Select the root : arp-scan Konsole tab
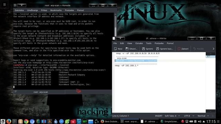The height and width of the screenshot is (124, 221). pos(39,92)
